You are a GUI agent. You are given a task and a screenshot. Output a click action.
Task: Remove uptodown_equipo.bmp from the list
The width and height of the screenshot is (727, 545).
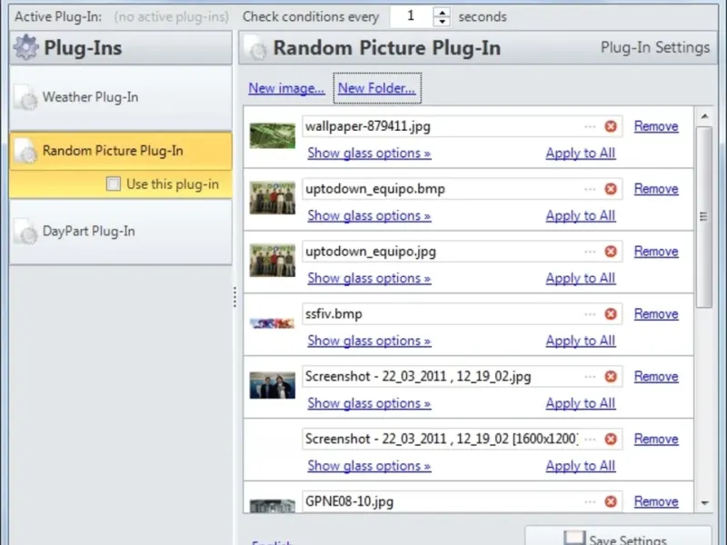pos(656,189)
